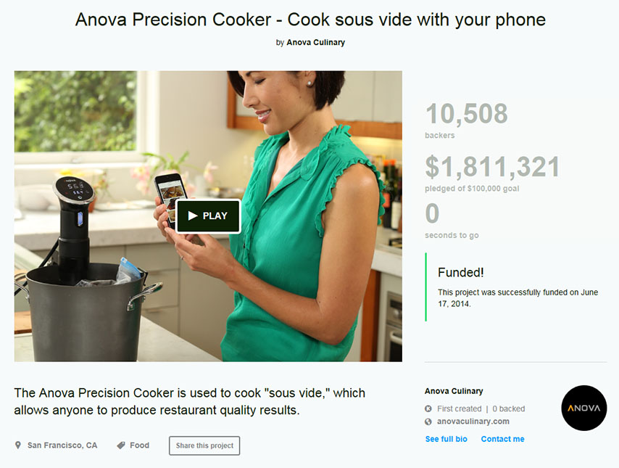
Task: Click the Anova round logo avatar
Action: [x=584, y=408]
